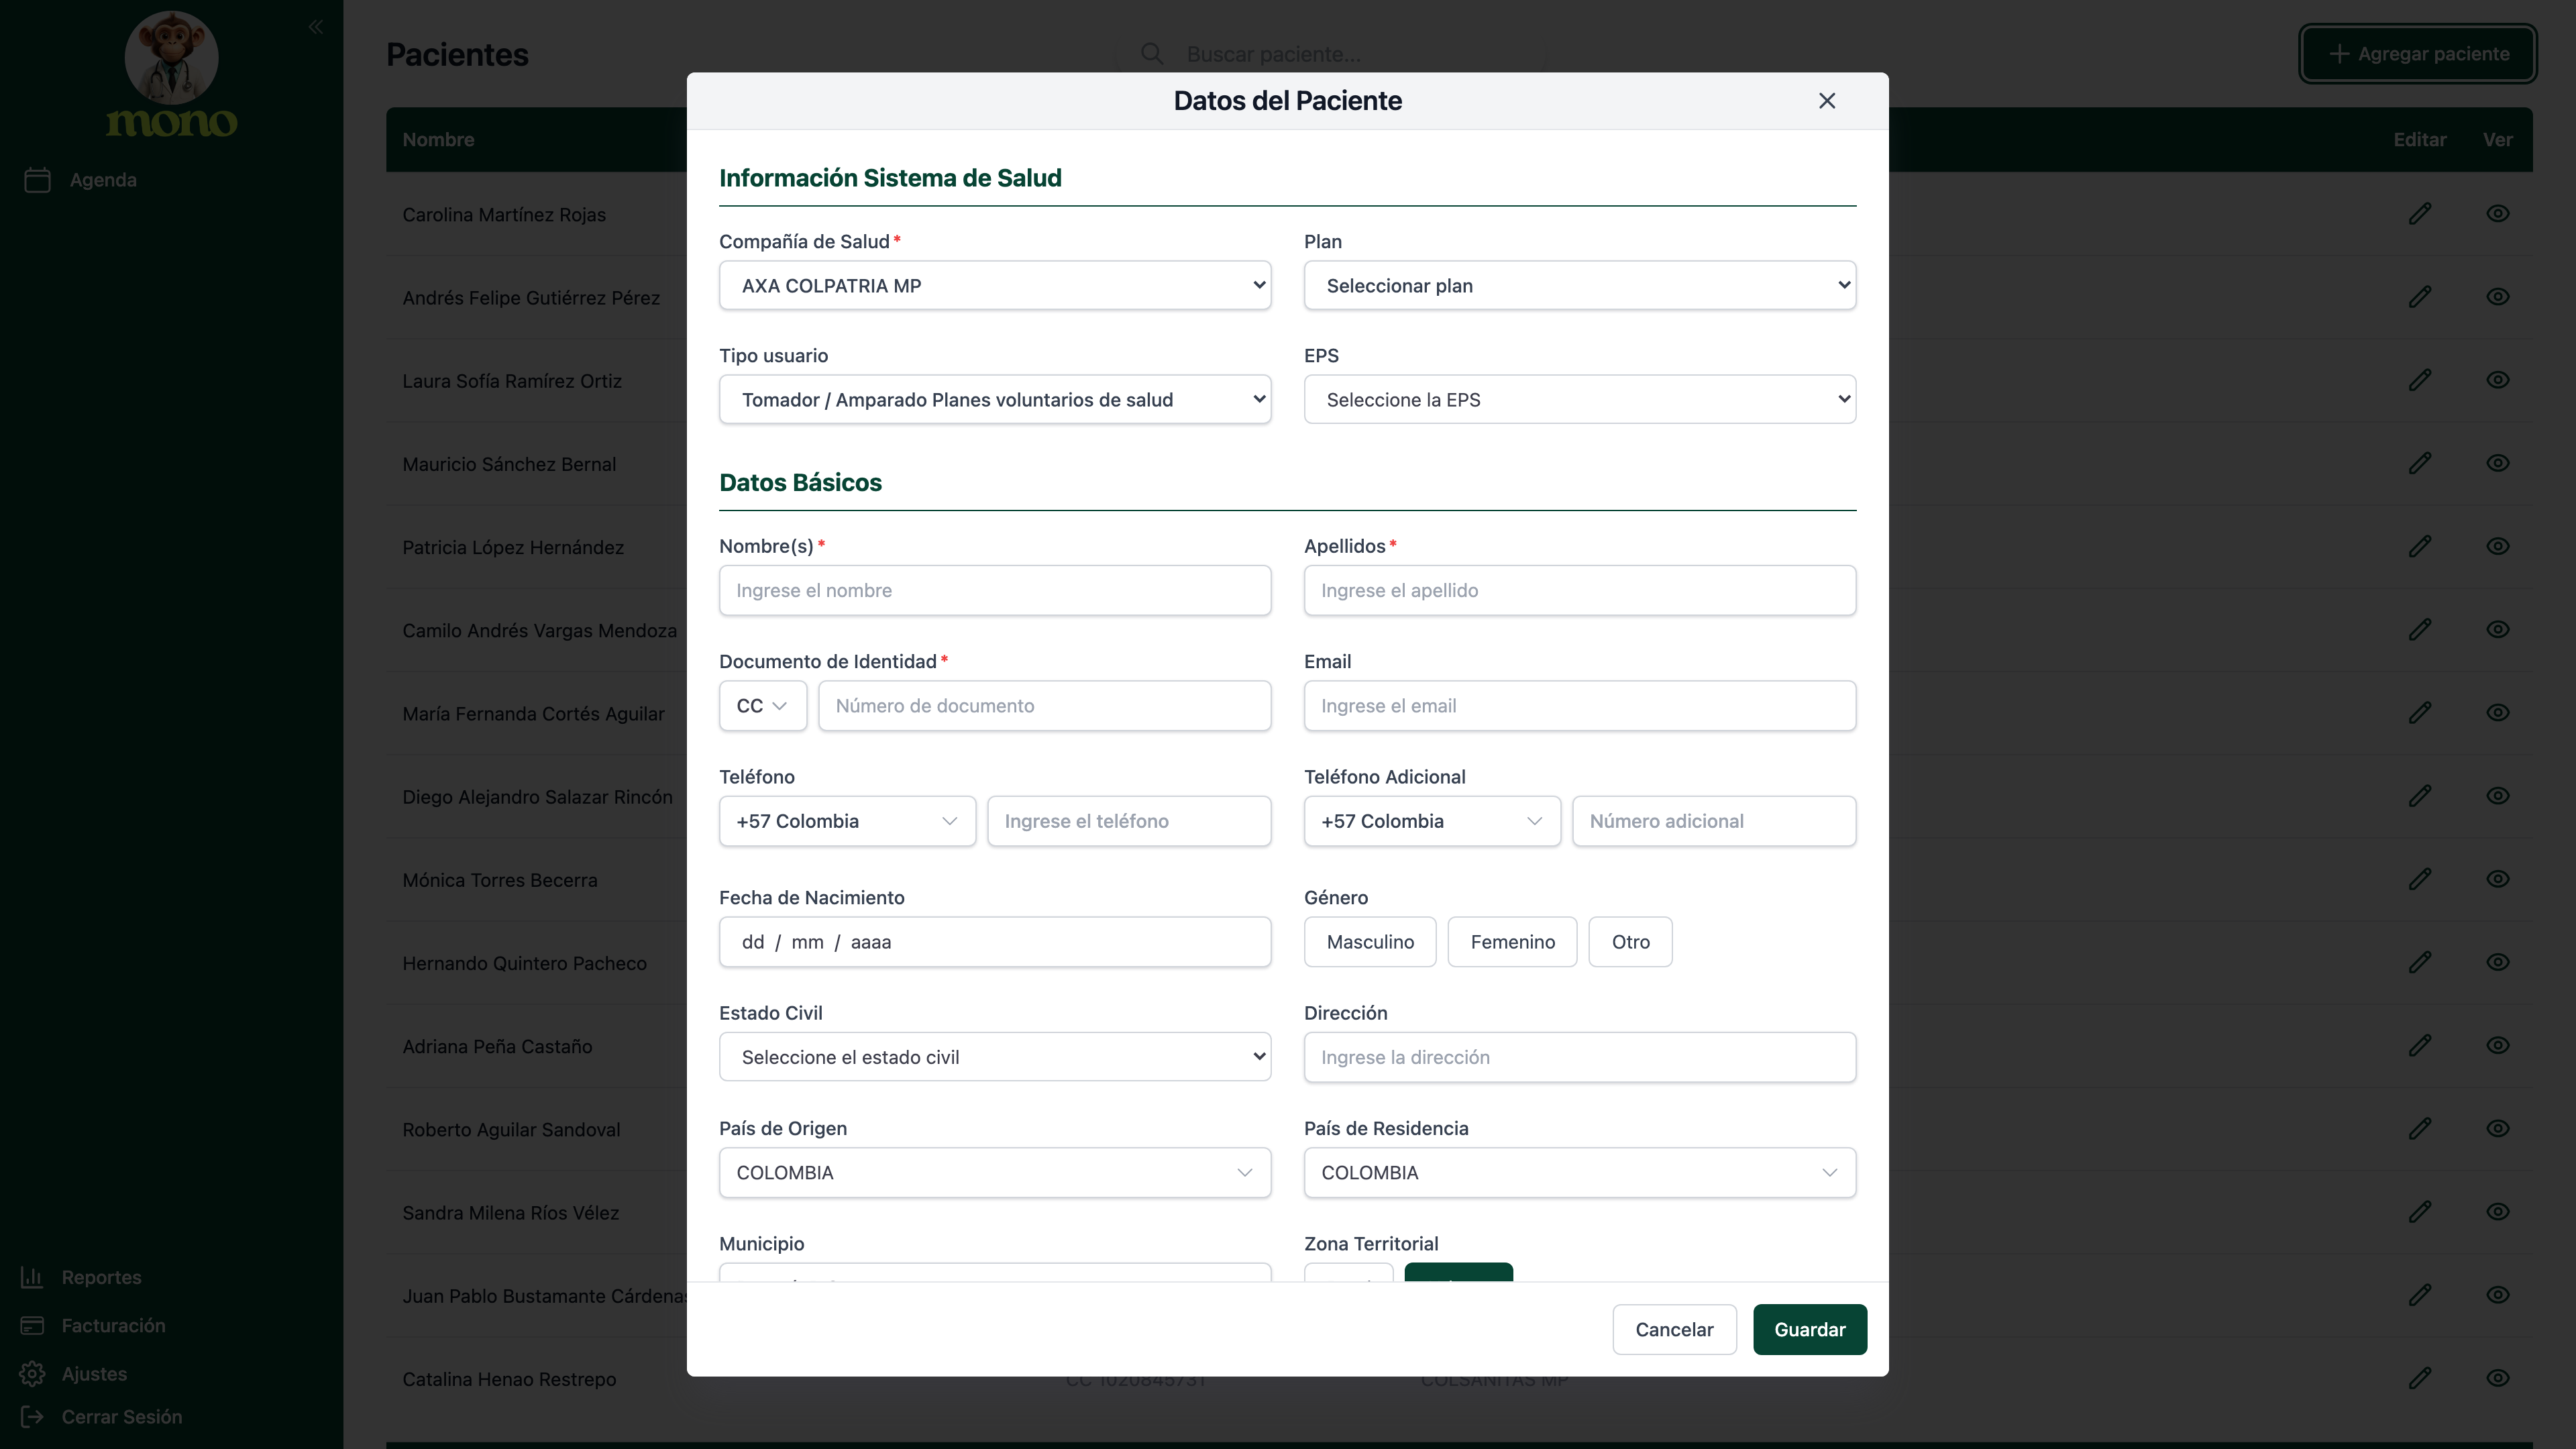The height and width of the screenshot is (1449, 2576).
Task: Edit Diego Alejandro Salazar Rincón pencil icon
Action: coord(2419,796)
